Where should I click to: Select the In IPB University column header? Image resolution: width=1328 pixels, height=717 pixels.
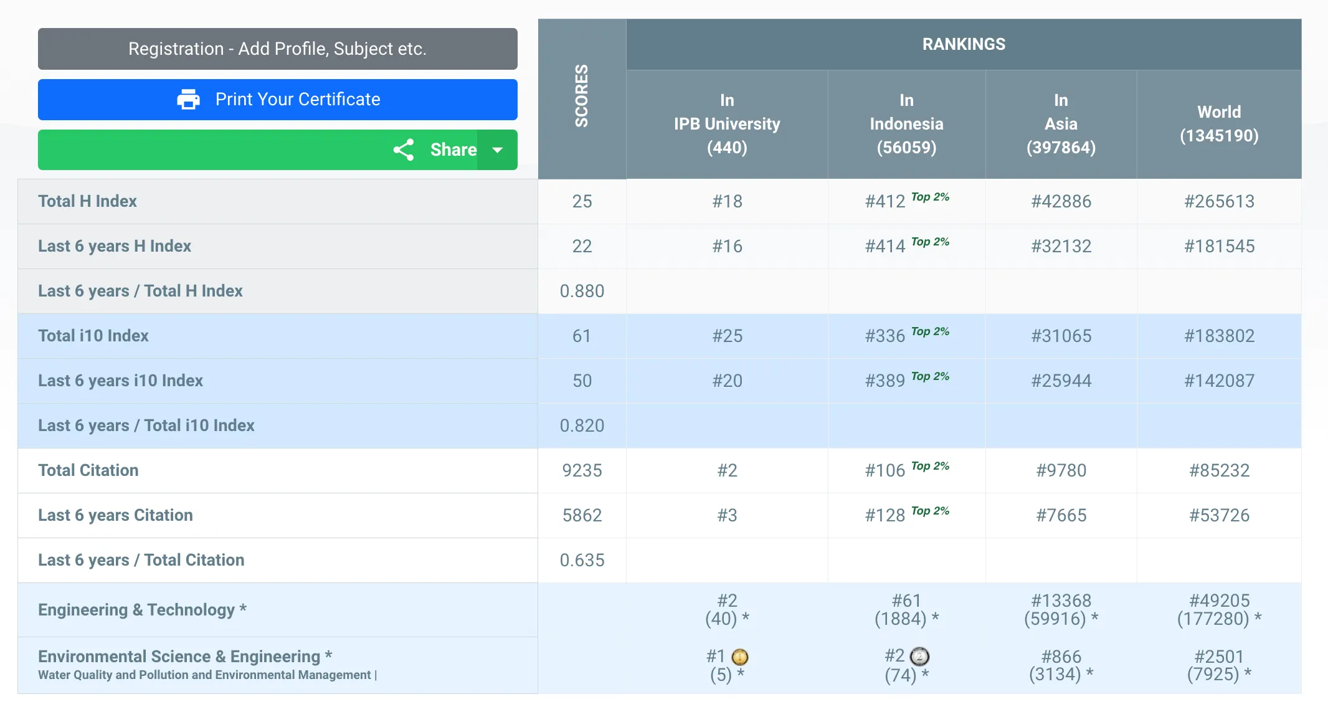point(727,124)
